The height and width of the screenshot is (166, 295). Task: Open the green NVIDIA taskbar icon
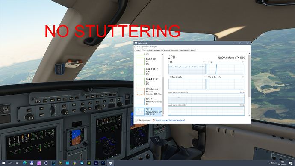coord(89,163)
